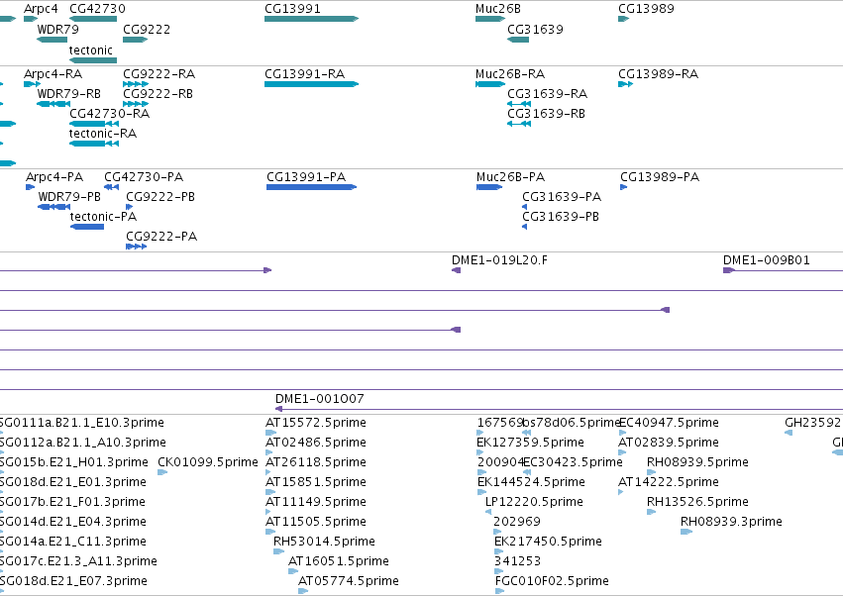Screen dimensions: 843x596
Task: Select EST AT02486.5prime
Action: click(316, 443)
